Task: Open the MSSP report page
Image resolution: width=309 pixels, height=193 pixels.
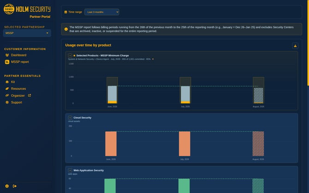Action: [20, 62]
